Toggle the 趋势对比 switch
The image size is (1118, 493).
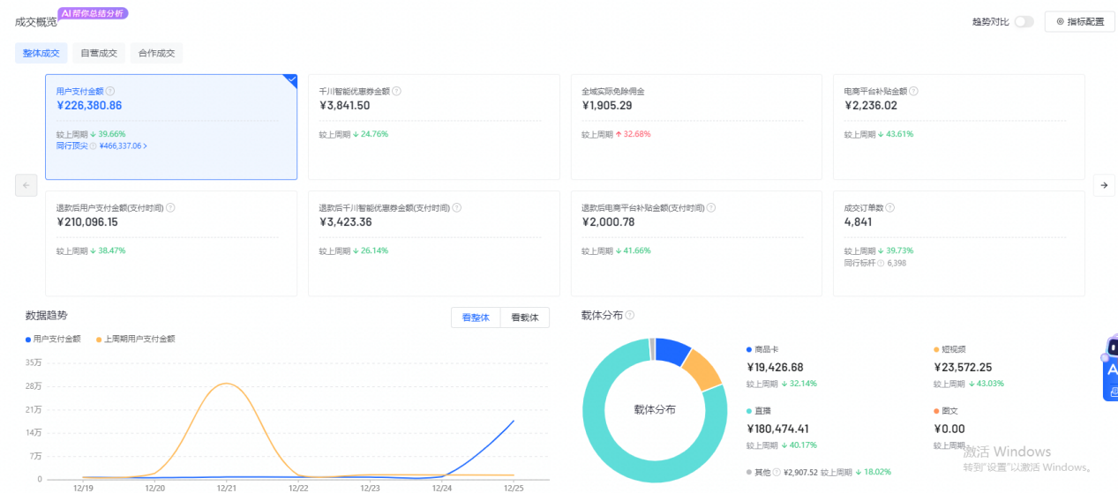coord(1024,22)
